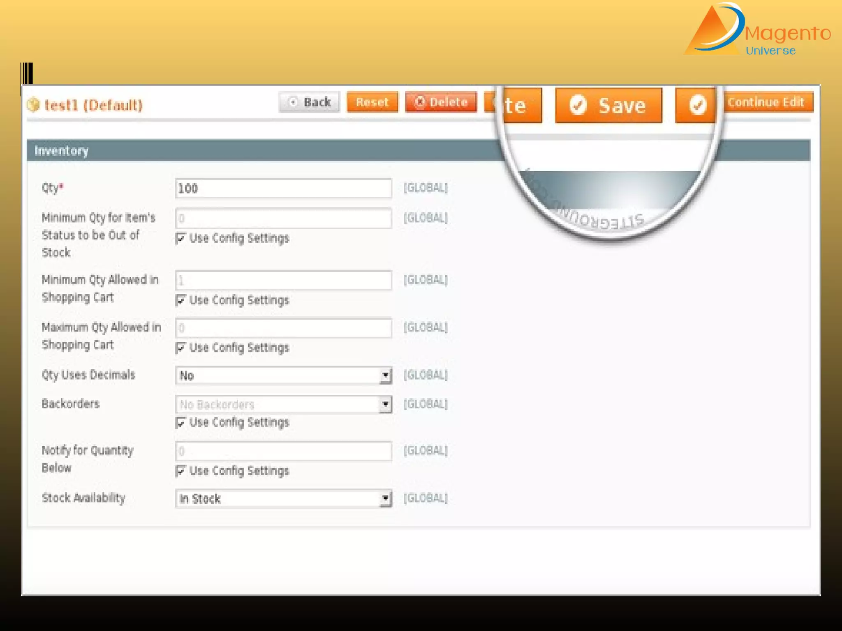Uncheck Use Config Settings for out-of-stock minimum qty

click(x=180, y=238)
